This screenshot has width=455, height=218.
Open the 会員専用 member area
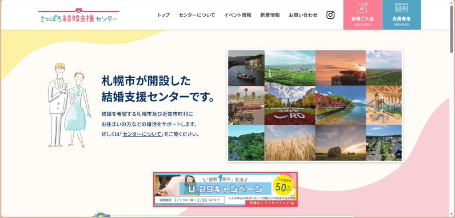[401, 15]
